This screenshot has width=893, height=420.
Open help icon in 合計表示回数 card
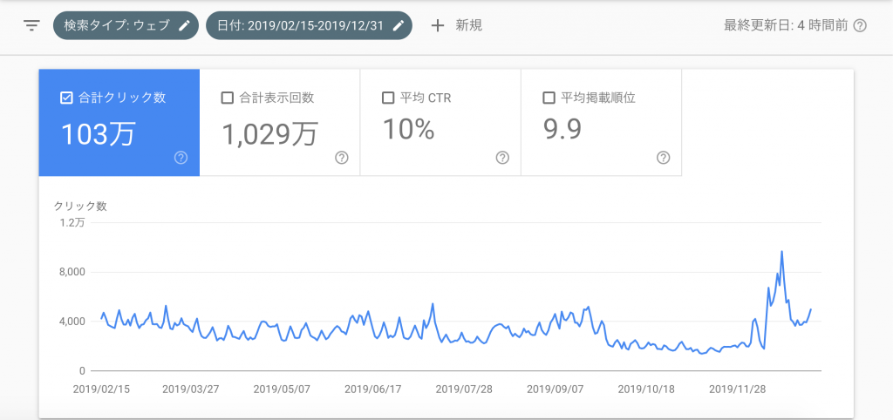click(x=341, y=158)
